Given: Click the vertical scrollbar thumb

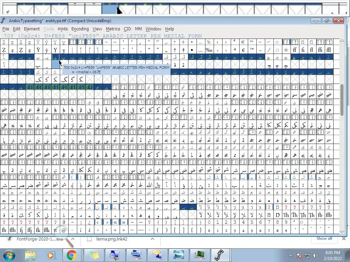Looking at the screenshot, I should coord(342,100).
